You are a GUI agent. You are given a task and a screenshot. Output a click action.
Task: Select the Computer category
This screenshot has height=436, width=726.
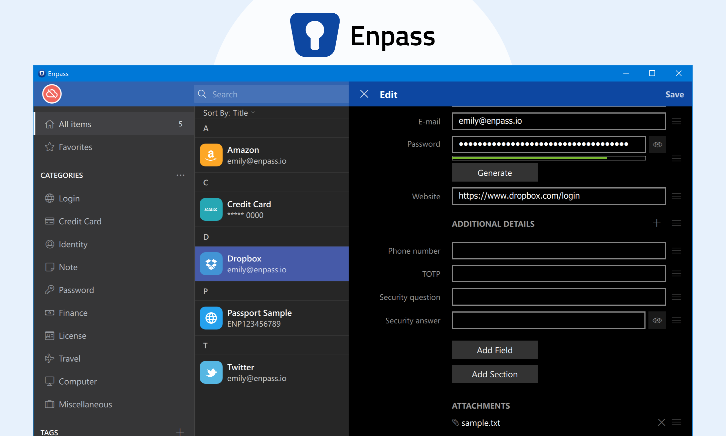[114, 381]
